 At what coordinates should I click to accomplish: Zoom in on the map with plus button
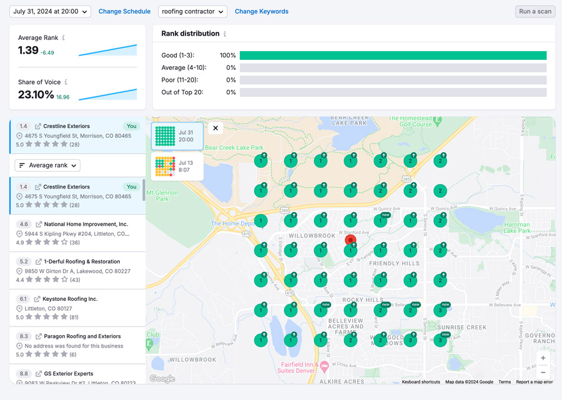(543, 358)
